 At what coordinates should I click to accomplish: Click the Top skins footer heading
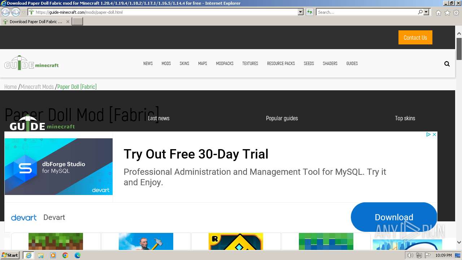click(x=405, y=118)
